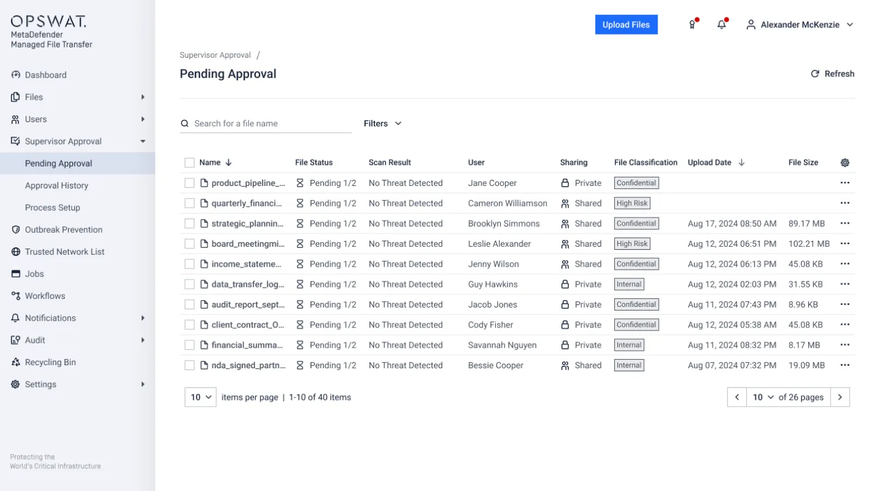Click the notifications bell icon

[721, 25]
